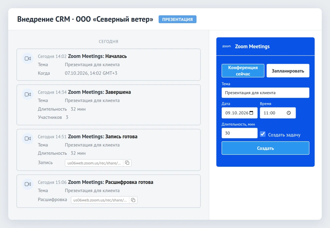
Task: Click the camera icon beside 'Расшифровка готова' event
Action: [28, 184]
